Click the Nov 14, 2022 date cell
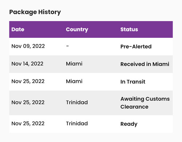Screen dimensions: 182x142 [27, 64]
